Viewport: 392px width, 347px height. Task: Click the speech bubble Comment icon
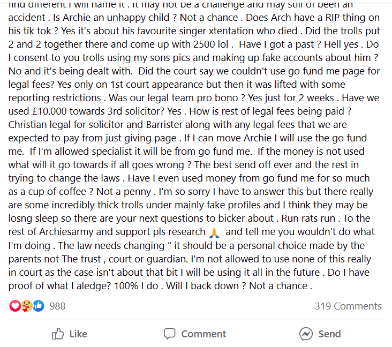pyautogui.click(x=170, y=334)
